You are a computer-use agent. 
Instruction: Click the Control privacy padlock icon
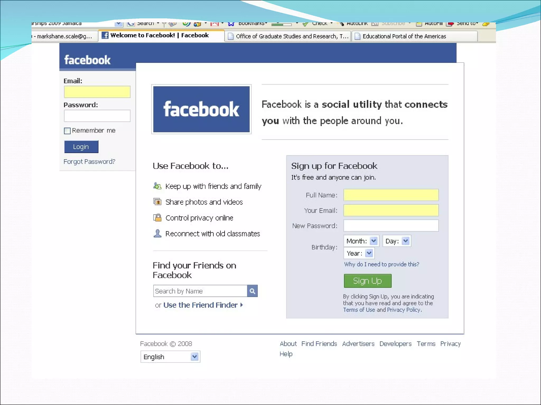157,218
